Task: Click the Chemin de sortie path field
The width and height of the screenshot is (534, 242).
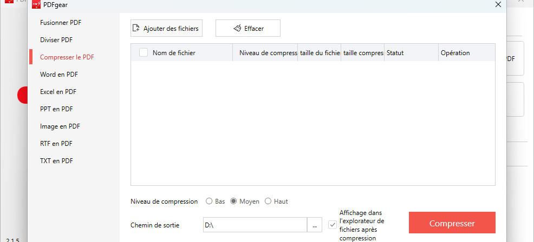Action: click(255, 225)
